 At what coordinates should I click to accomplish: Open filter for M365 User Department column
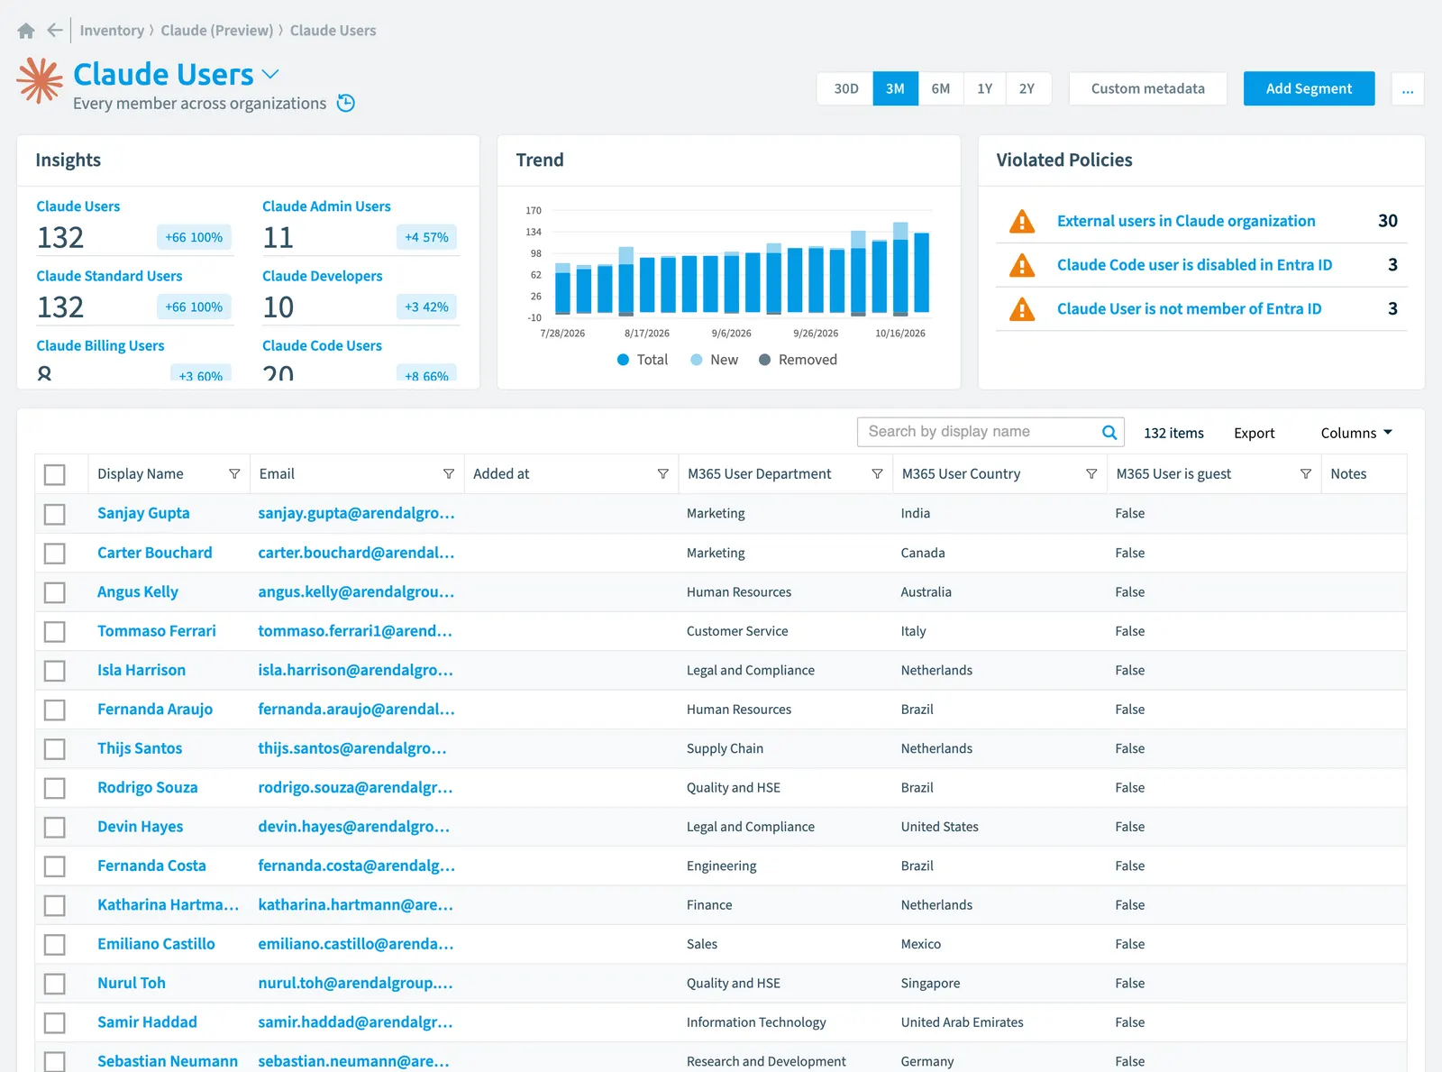pos(877,474)
